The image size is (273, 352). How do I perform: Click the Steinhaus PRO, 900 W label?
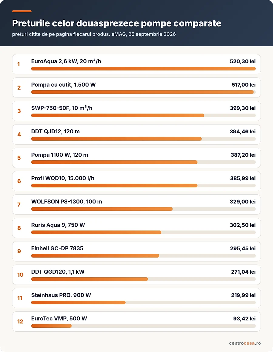(x=61, y=295)
